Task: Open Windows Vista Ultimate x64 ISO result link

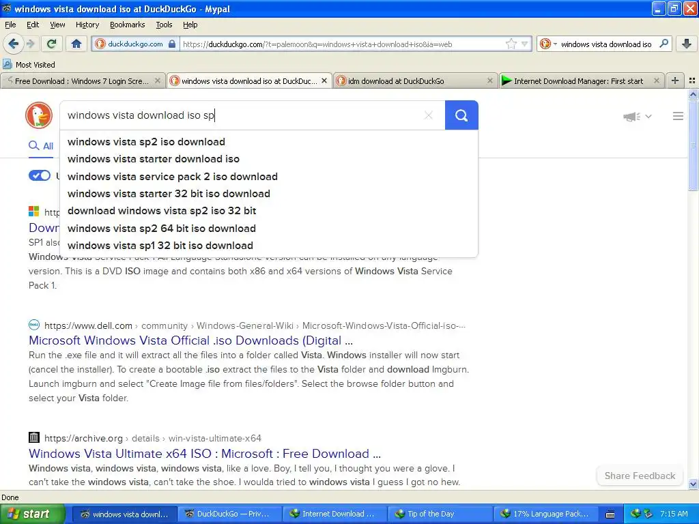Action: 205,454
